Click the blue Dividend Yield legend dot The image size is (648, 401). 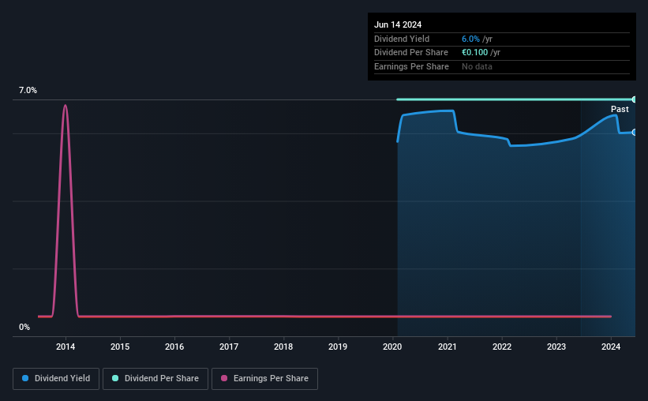pyautogui.click(x=25, y=378)
